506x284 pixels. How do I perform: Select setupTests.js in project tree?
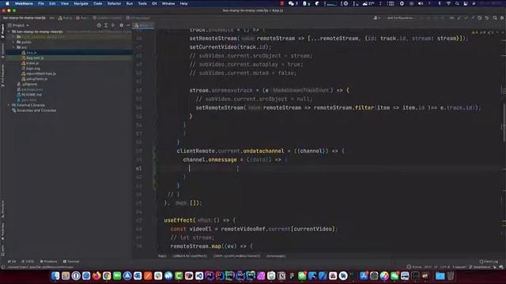pyautogui.click(x=36, y=79)
